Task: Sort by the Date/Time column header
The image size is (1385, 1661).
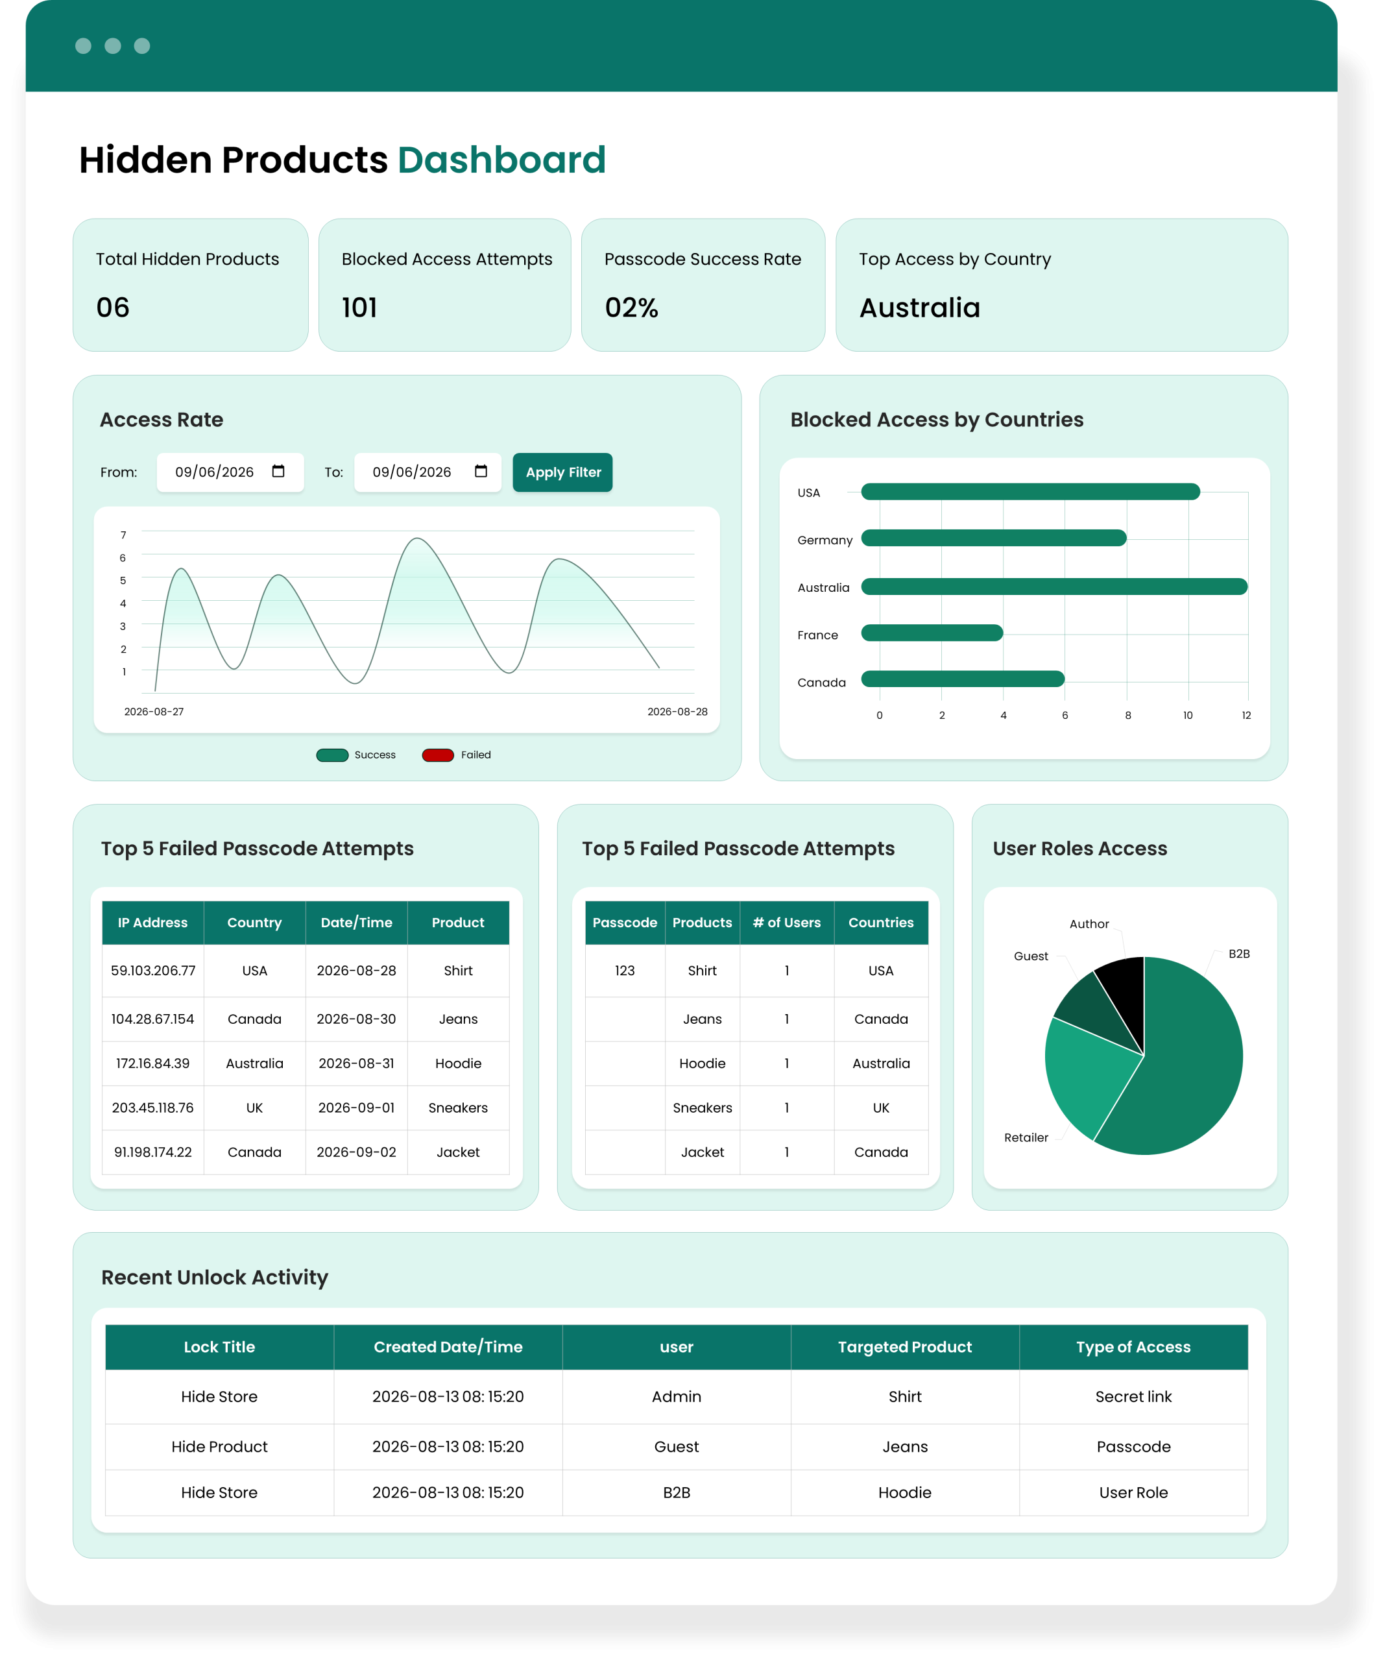Action: pyautogui.click(x=357, y=922)
